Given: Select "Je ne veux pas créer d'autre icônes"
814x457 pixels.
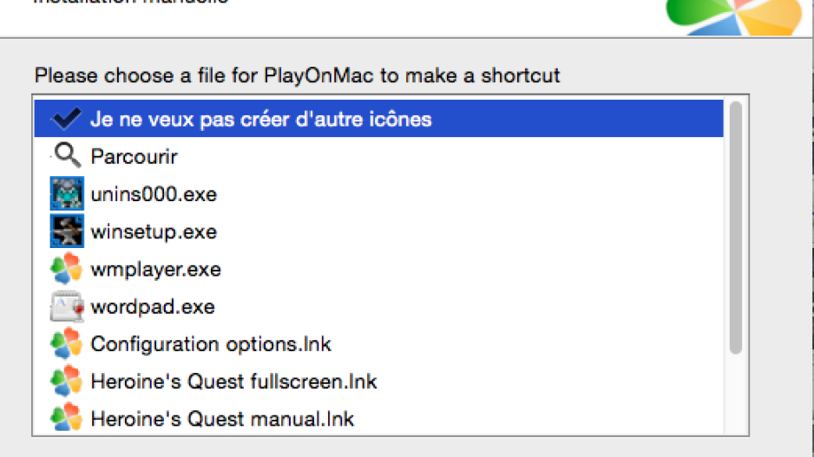Looking at the screenshot, I should pyautogui.click(x=261, y=120).
